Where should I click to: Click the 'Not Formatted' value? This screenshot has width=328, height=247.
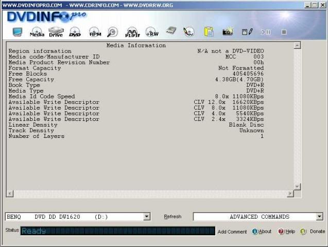pyautogui.click(x=241, y=68)
